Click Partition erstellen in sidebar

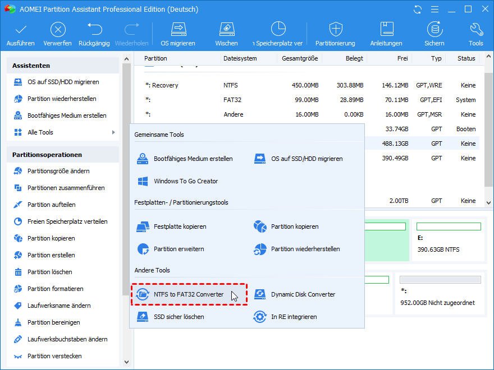click(x=63, y=255)
